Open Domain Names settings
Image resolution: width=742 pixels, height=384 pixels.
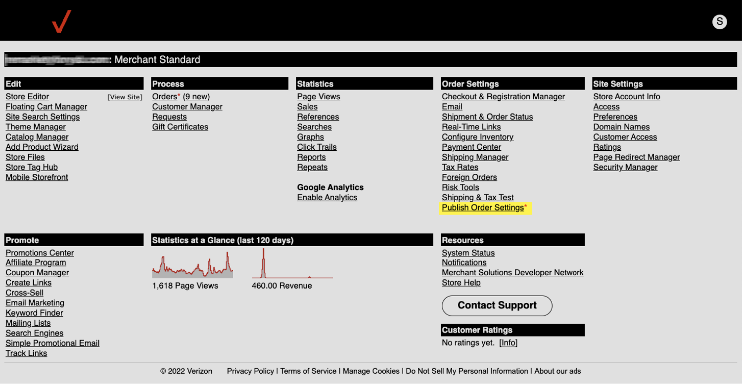[621, 127]
